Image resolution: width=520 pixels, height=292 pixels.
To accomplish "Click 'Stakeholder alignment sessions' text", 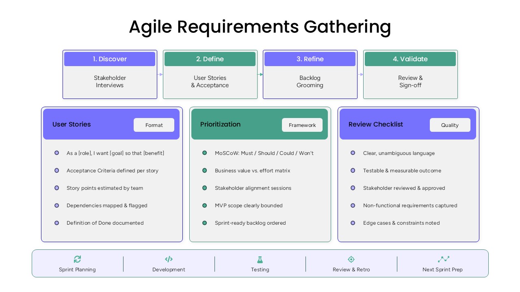I will pyautogui.click(x=253, y=188).
